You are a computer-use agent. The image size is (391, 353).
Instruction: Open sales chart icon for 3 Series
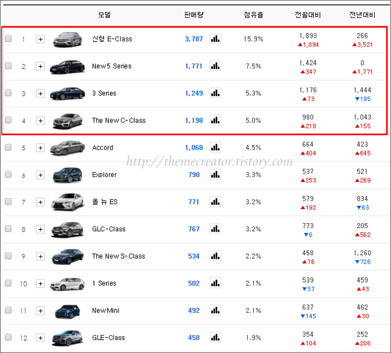coord(215,93)
